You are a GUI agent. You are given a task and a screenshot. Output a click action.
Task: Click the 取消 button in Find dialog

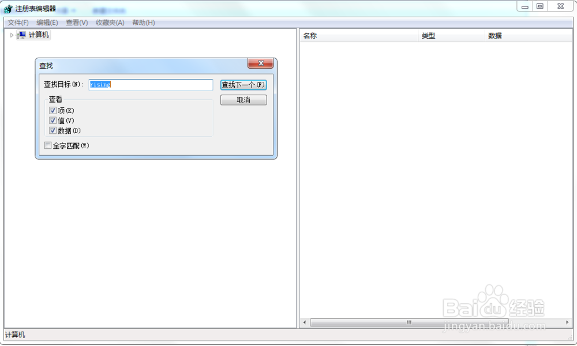pos(243,100)
